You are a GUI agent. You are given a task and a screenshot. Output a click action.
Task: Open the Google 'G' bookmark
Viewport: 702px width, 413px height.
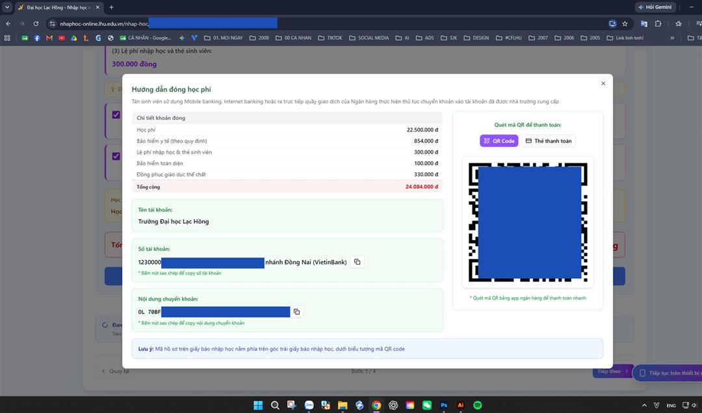coord(98,38)
